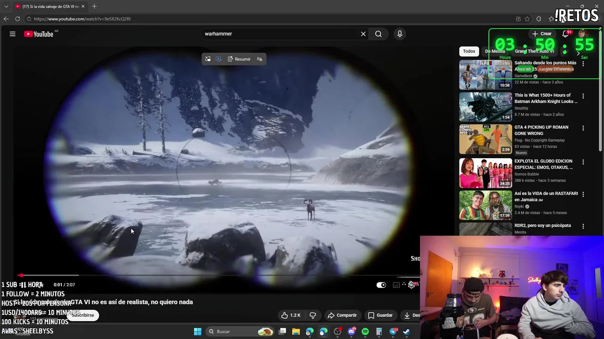Click the search magnifier button
This screenshot has height=339, width=604.
pyautogui.click(x=378, y=34)
